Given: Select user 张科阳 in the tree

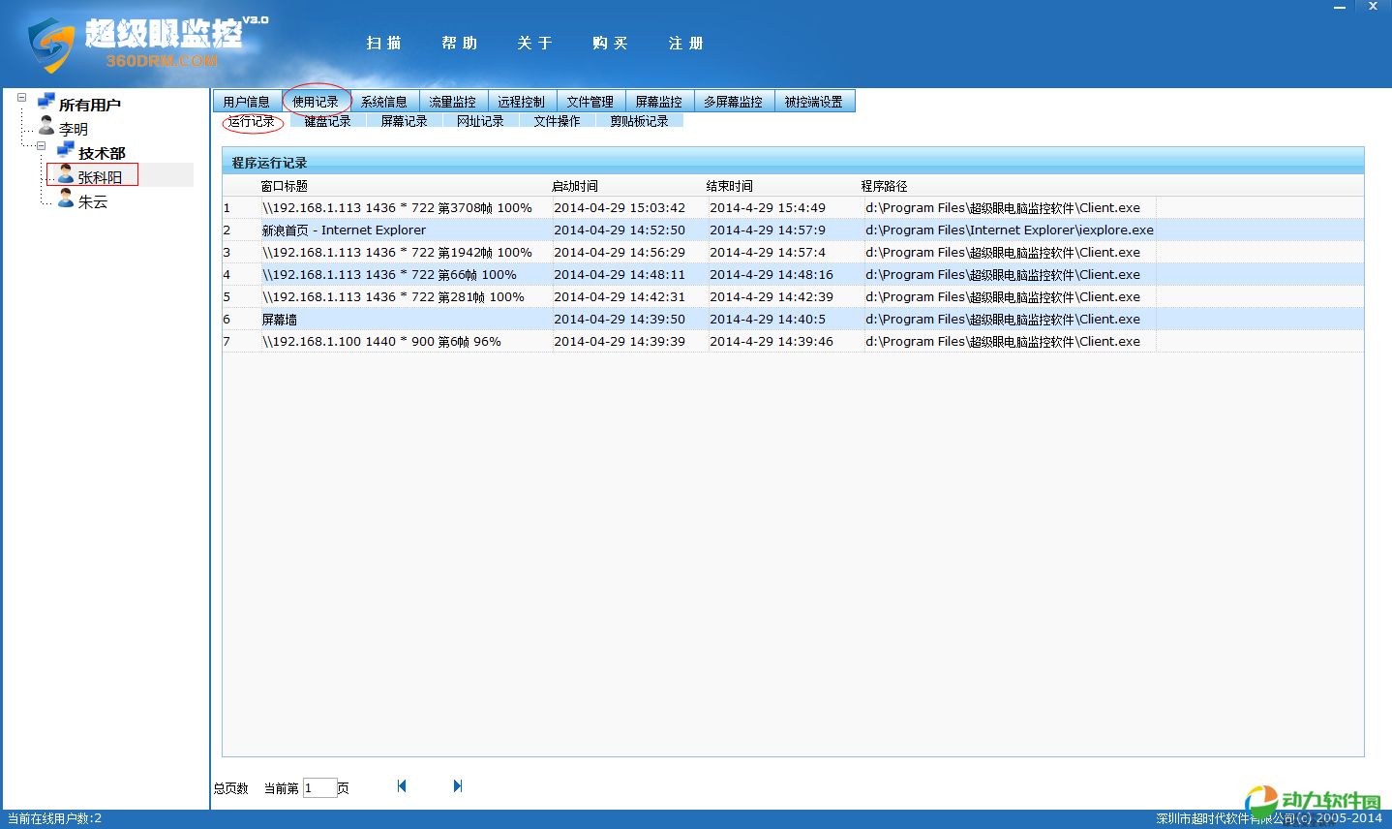Looking at the screenshot, I should [99, 177].
